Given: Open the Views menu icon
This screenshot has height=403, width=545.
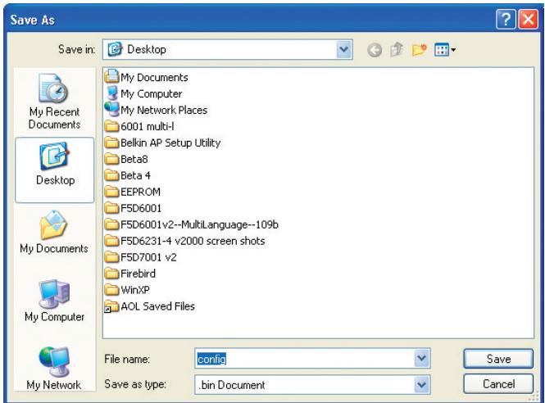Looking at the screenshot, I should (x=445, y=50).
